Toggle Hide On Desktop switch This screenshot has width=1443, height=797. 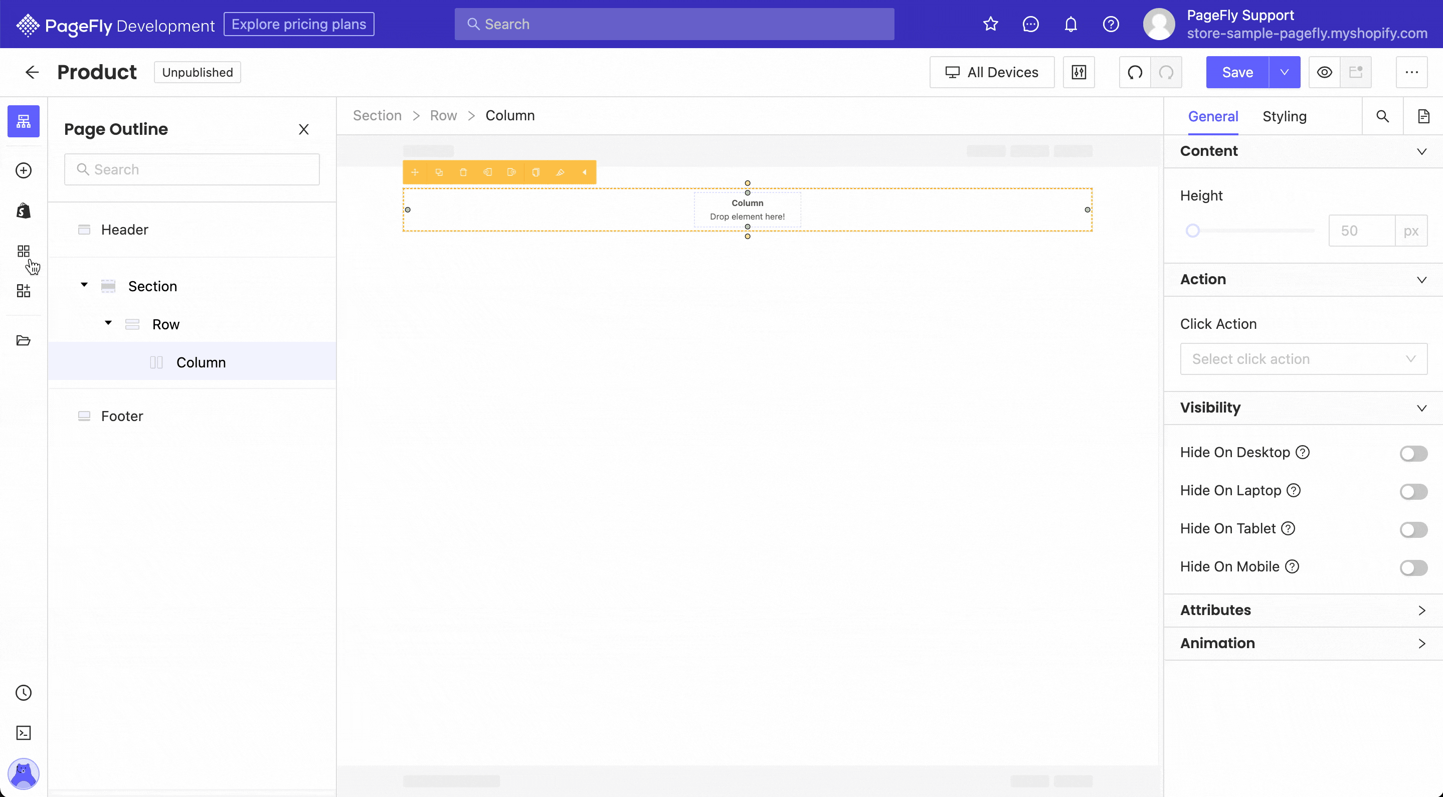pos(1413,453)
